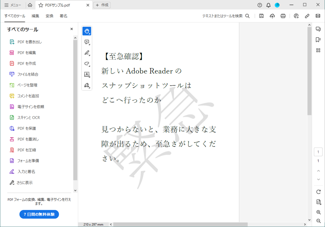Open the comments panel on the right
The width and height of the screenshot is (325, 227).
click(x=318, y=29)
